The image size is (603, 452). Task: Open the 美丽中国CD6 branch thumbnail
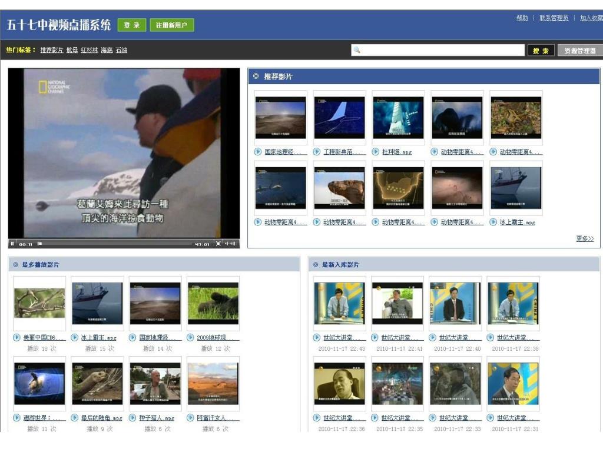click(x=39, y=303)
